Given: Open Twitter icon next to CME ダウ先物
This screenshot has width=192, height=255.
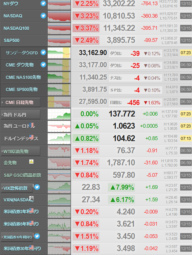Looking at the screenshot, I should coord(43,64).
